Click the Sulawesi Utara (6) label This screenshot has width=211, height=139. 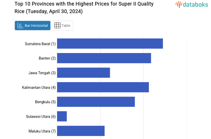41,116
